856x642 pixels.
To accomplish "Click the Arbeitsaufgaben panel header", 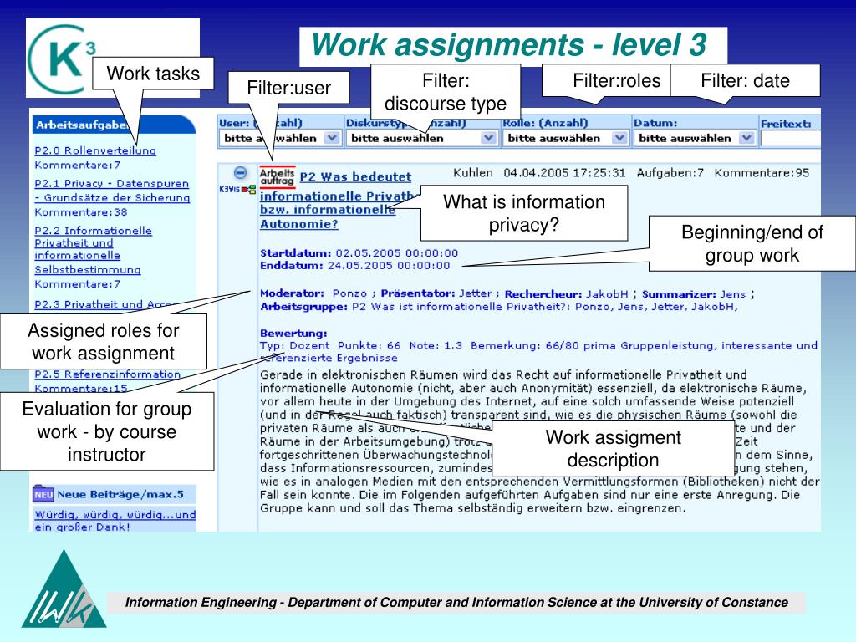I will (114, 125).
